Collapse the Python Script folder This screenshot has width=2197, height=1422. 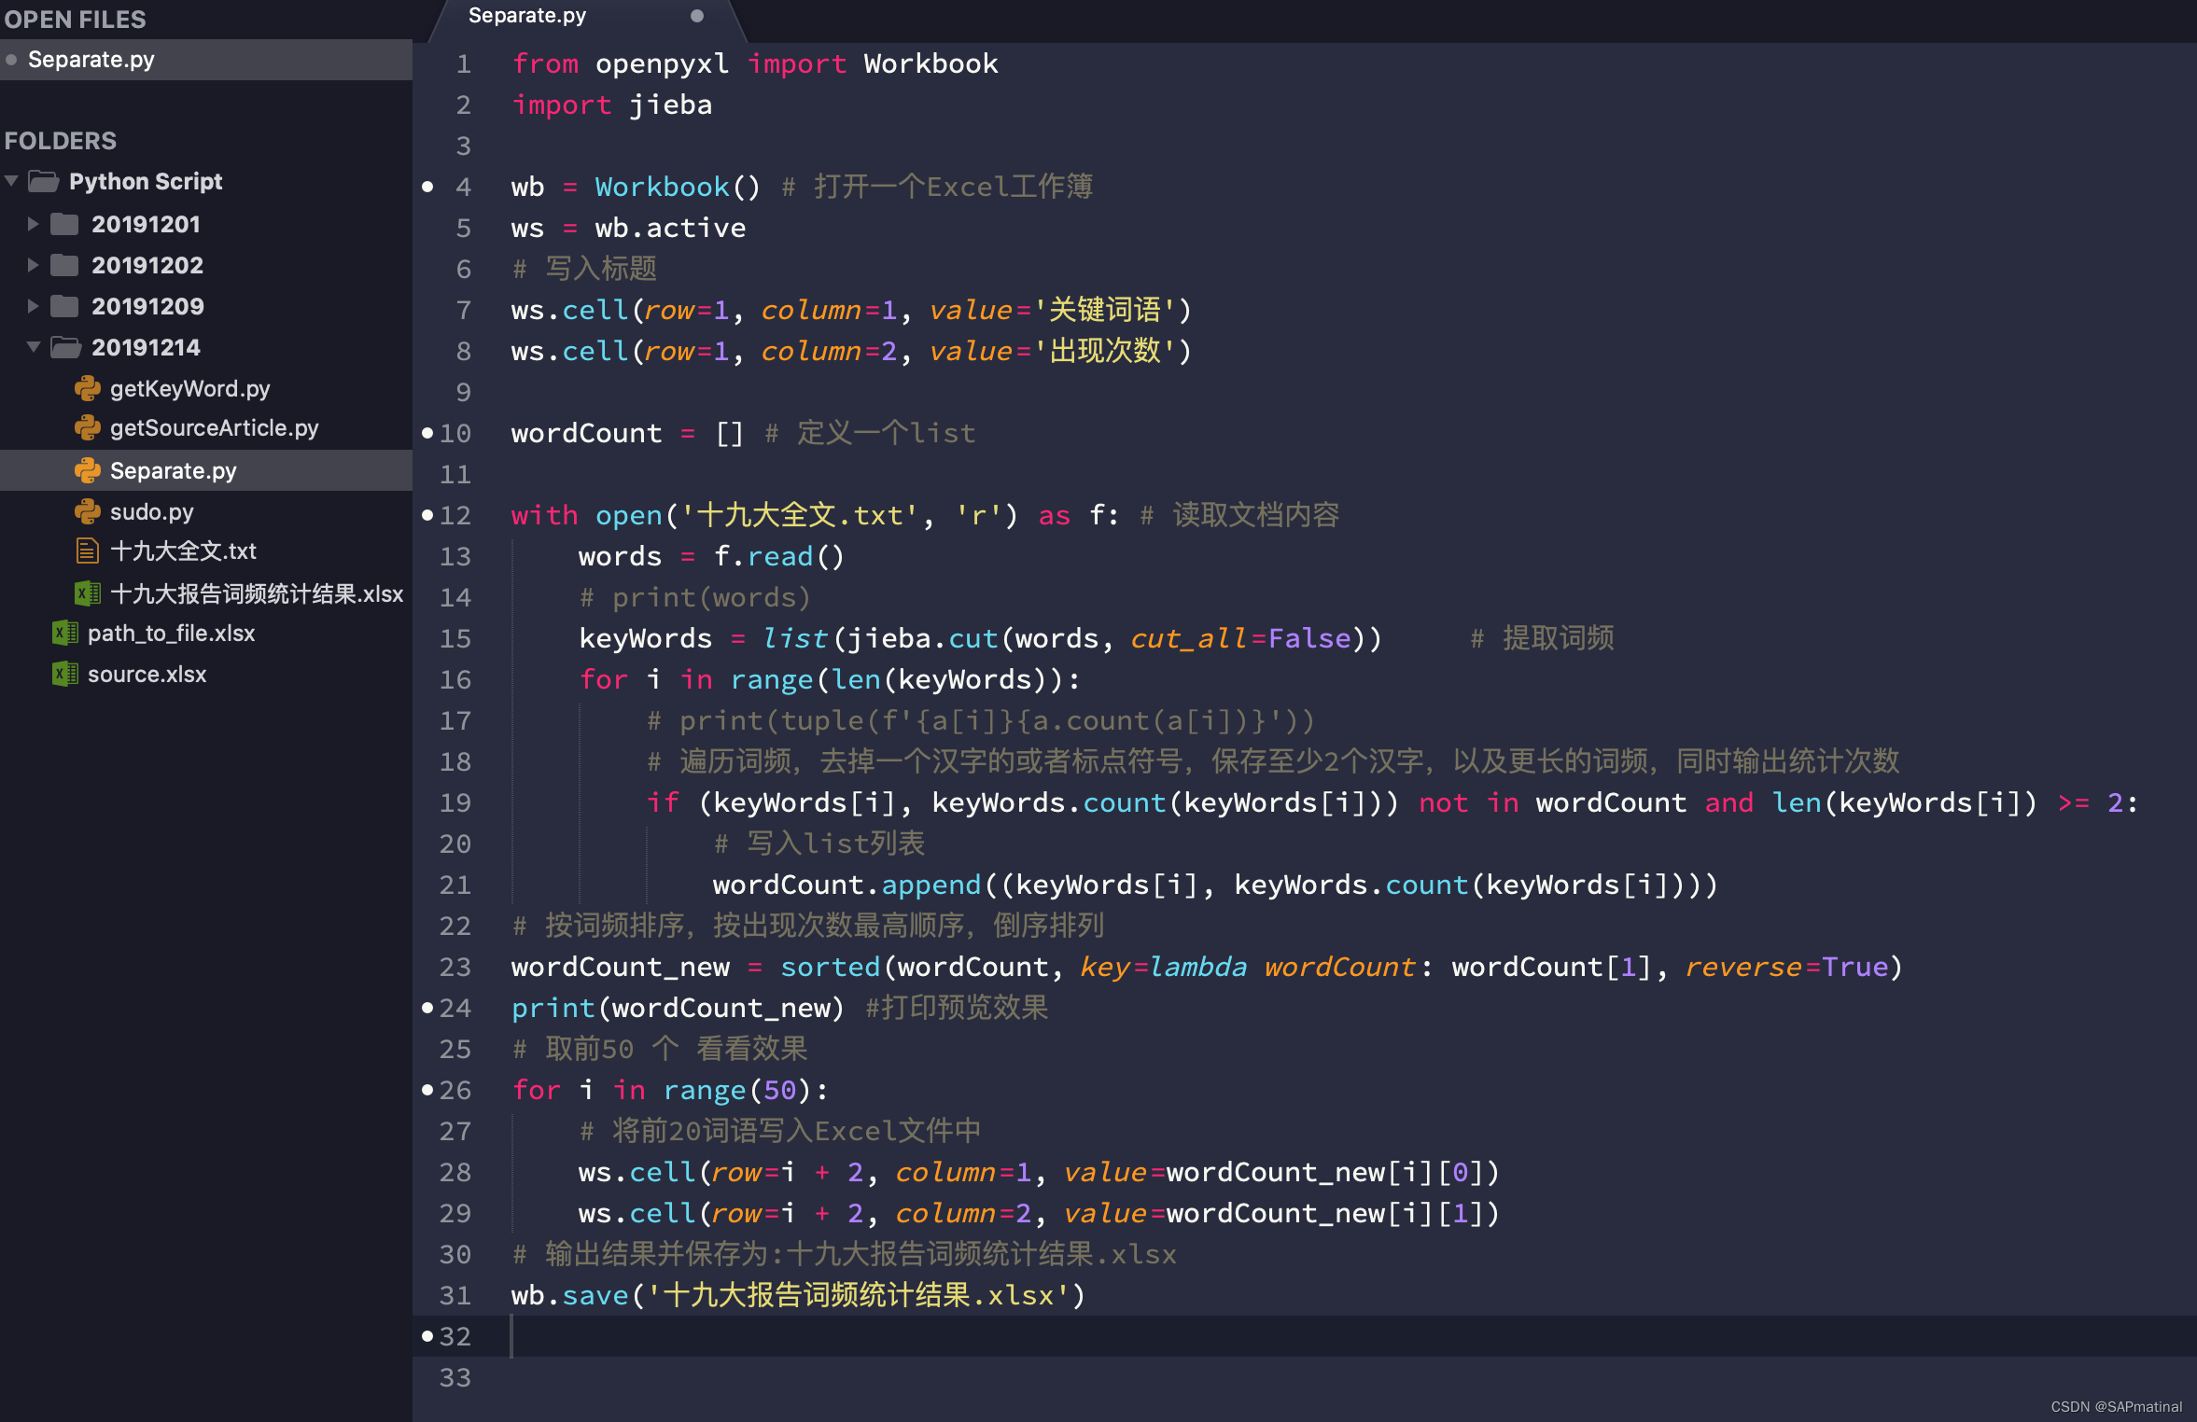(x=11, y=181)
